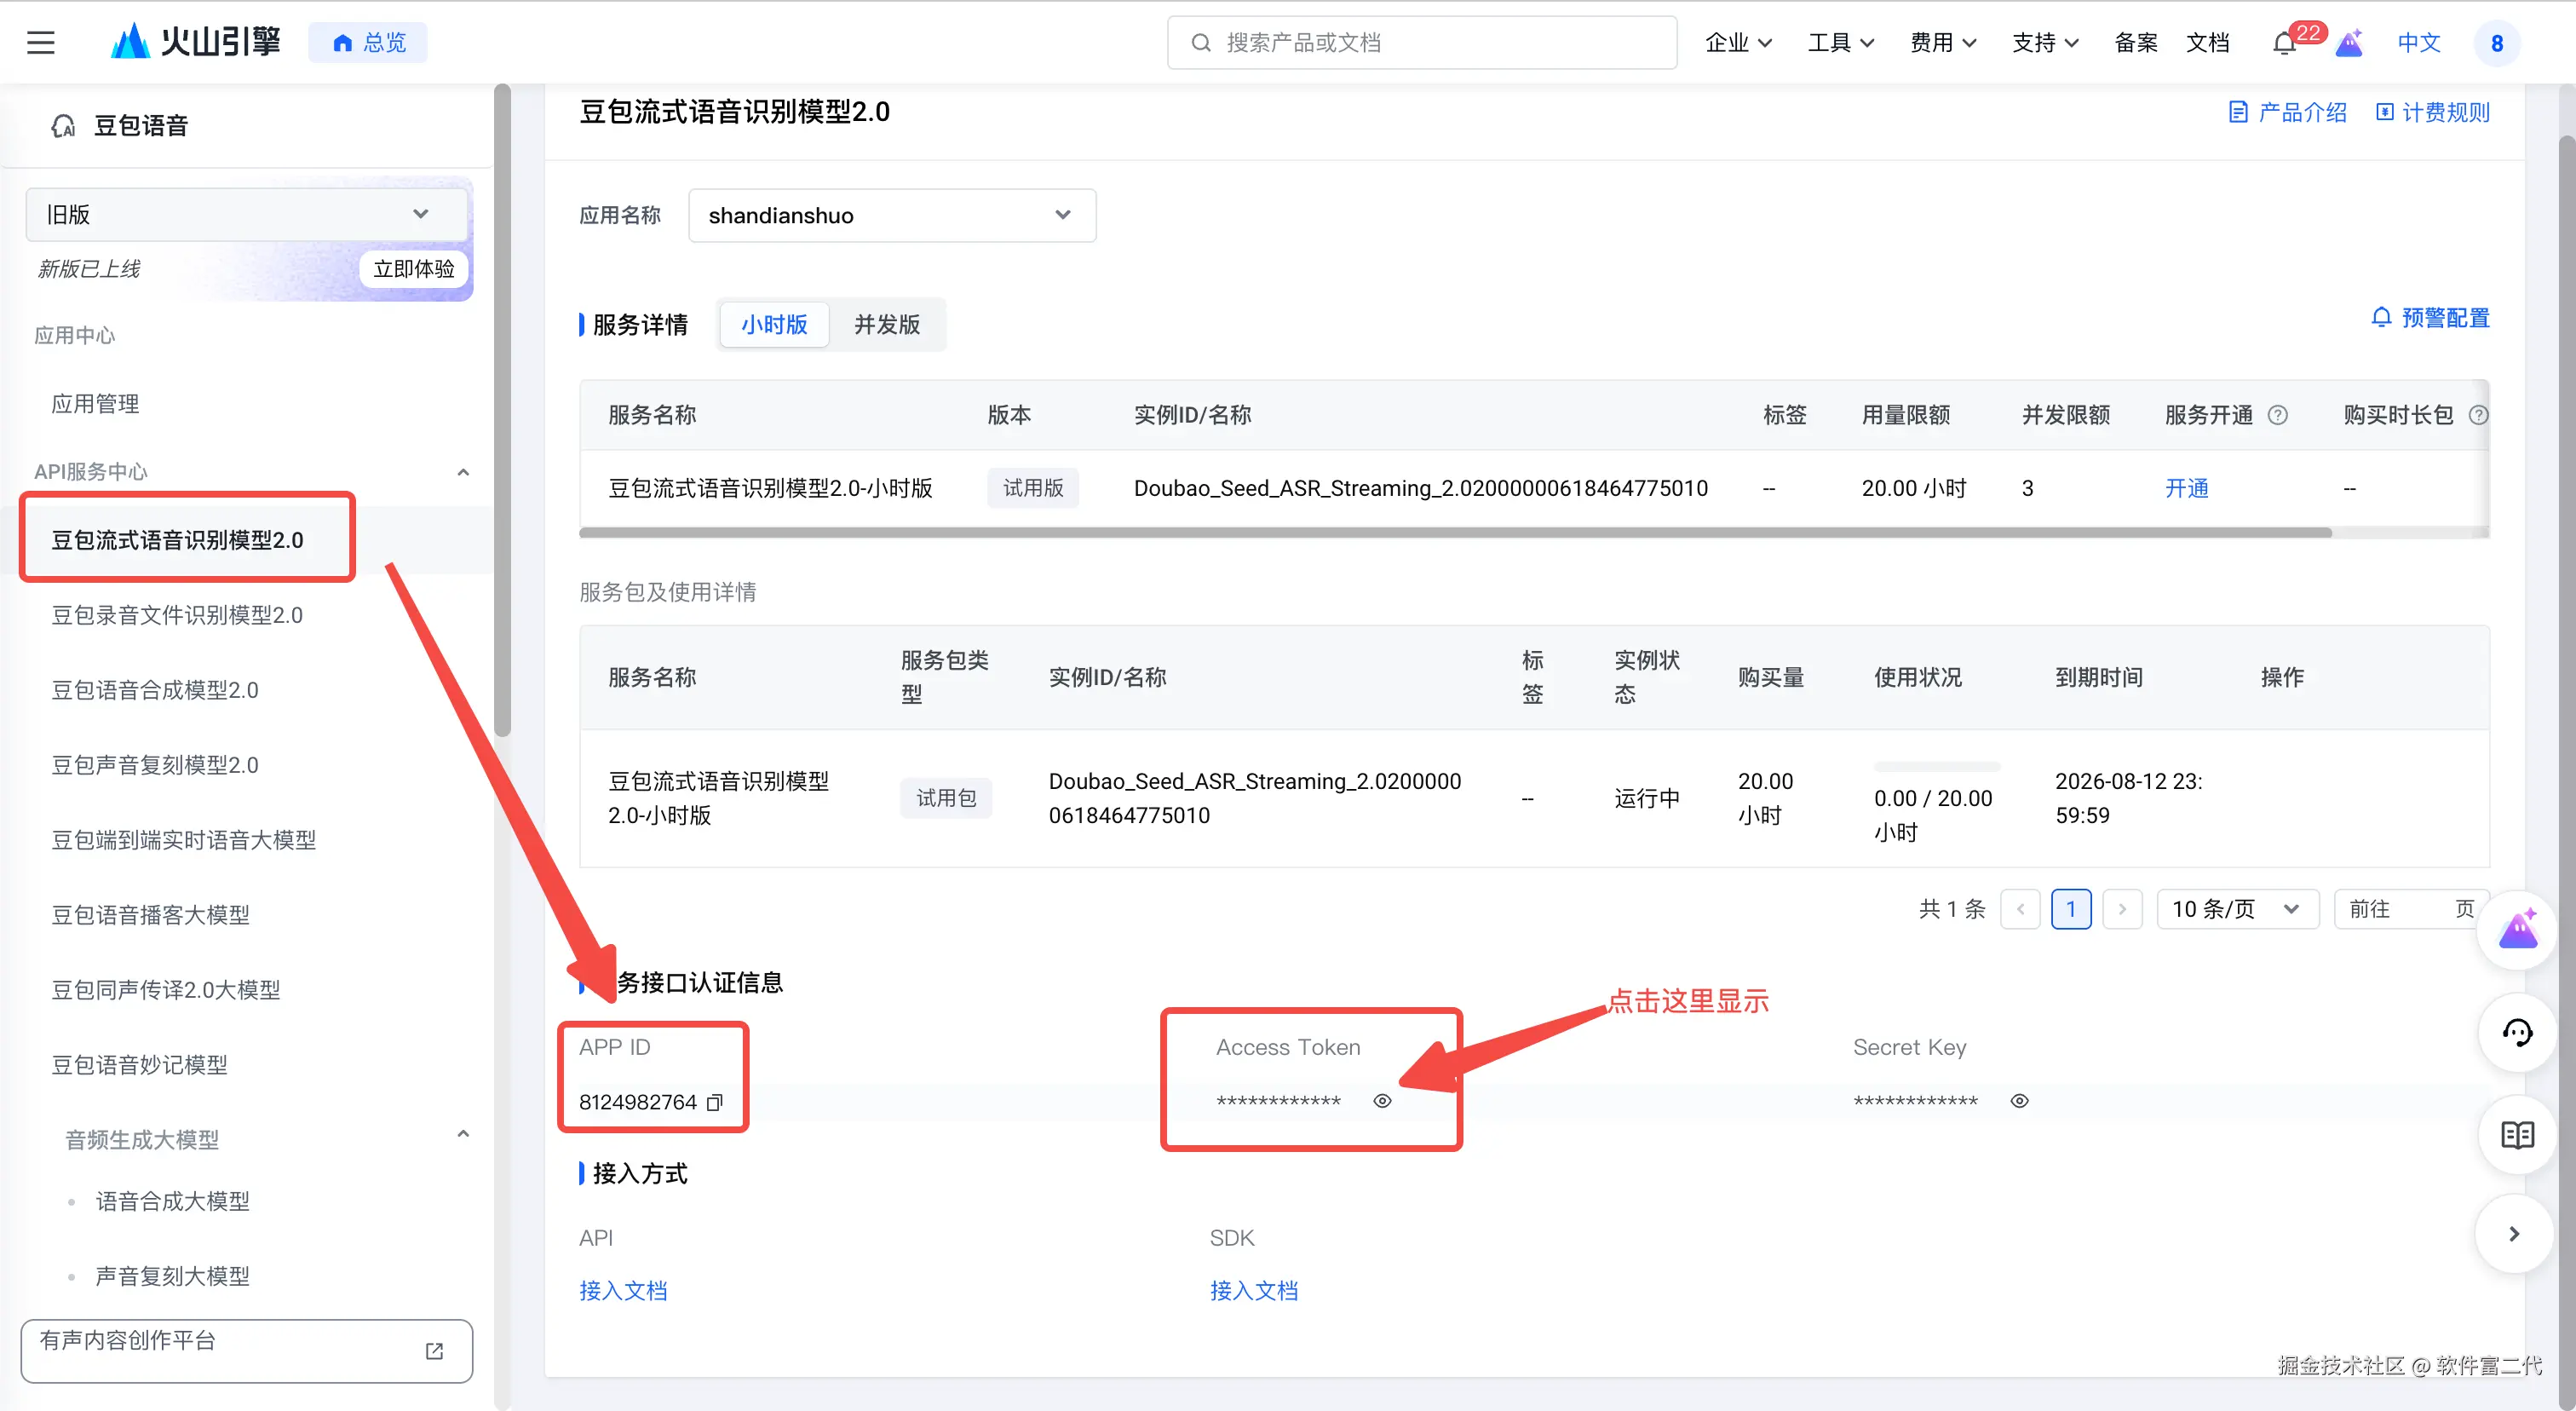Screen dimensions: 2576x1411
Task: Show the Secret Key value
Action: 2019,1101
